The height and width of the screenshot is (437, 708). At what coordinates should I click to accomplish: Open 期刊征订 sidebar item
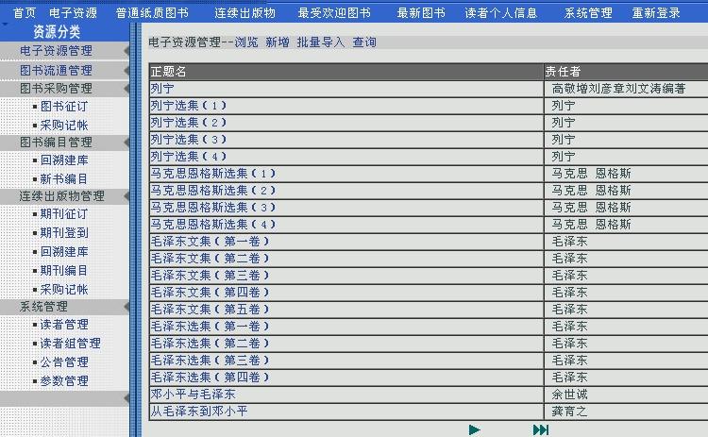point(64,214)
